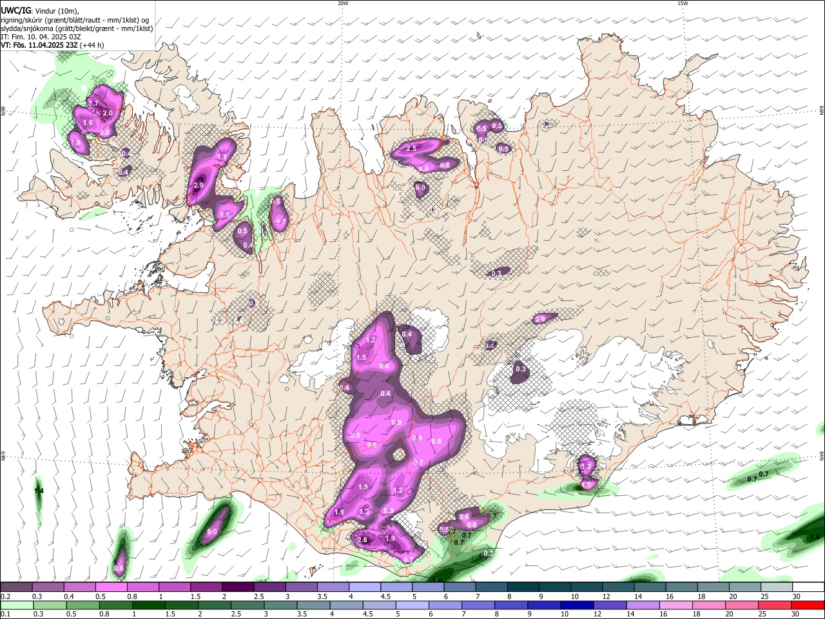Click the 'rigning/skúrir' description line in the header
The image size is (825, 619).
coord(75,20)
